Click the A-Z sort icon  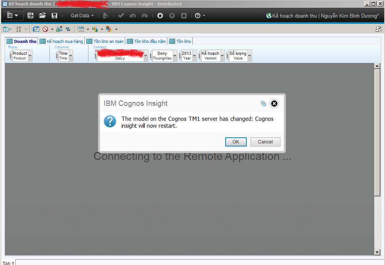[19, 29]
